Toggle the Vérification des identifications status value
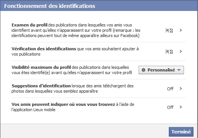Screen dimensions: 198x138 point(169,51)
